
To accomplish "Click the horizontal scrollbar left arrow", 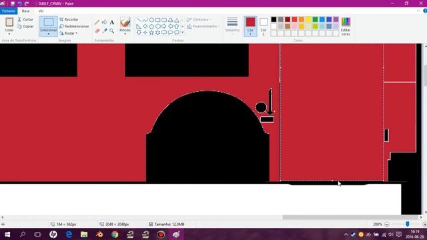I will coord(3,217).
